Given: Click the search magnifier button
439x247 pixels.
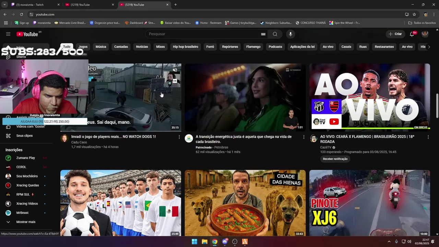Looking at the screenshot, I should pyautogui.click(x=275, y=34).
